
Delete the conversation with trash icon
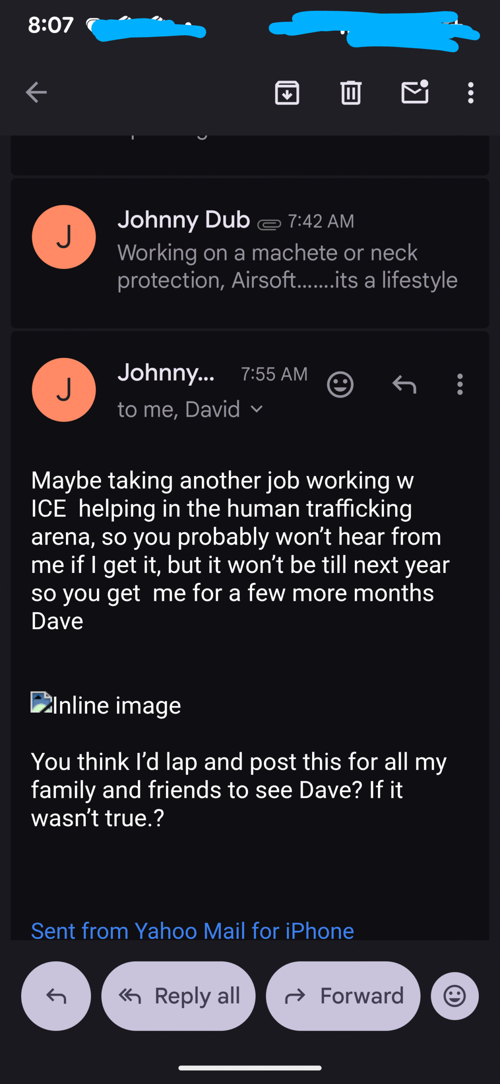click(351, 92)
